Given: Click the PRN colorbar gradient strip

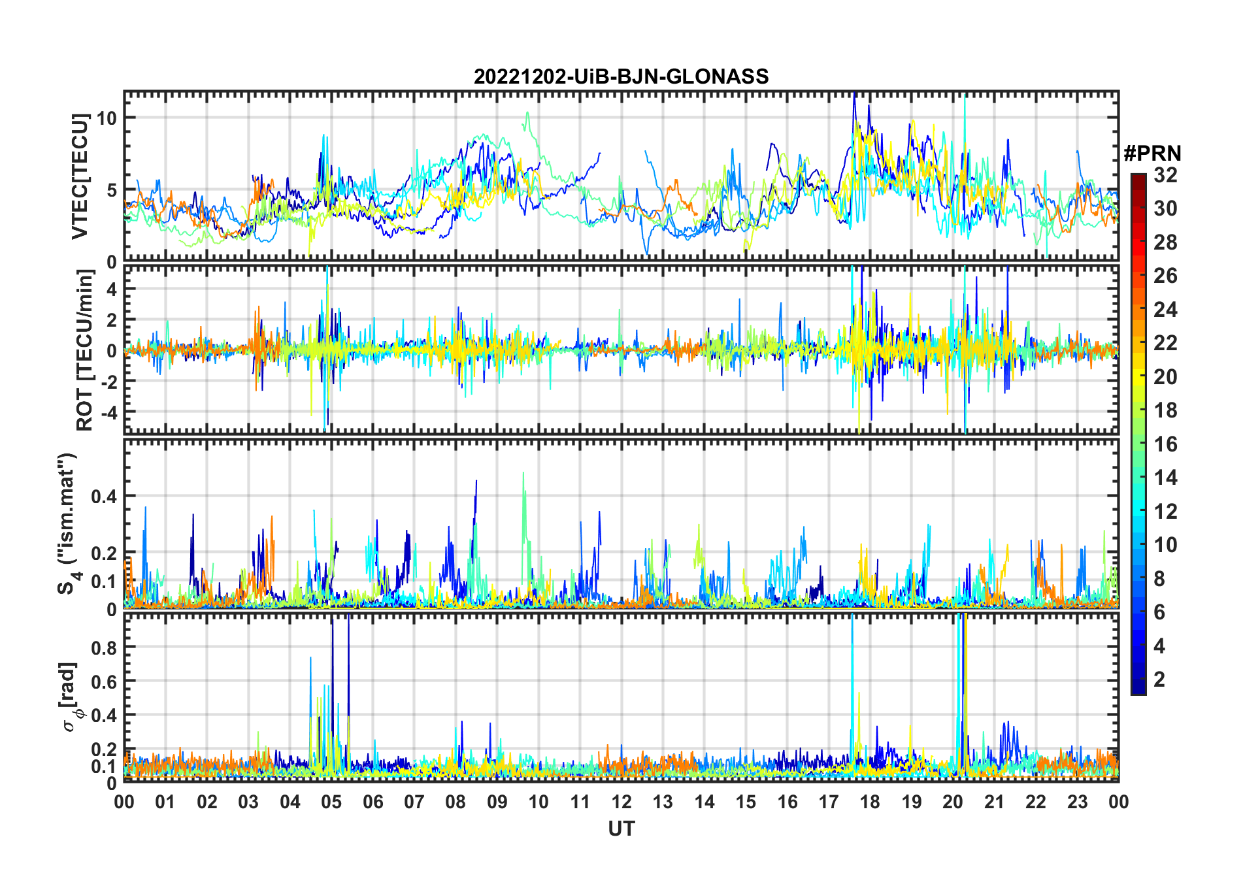Looking at the screenshot, I should pyautogui.click(x=1138, y=434).
